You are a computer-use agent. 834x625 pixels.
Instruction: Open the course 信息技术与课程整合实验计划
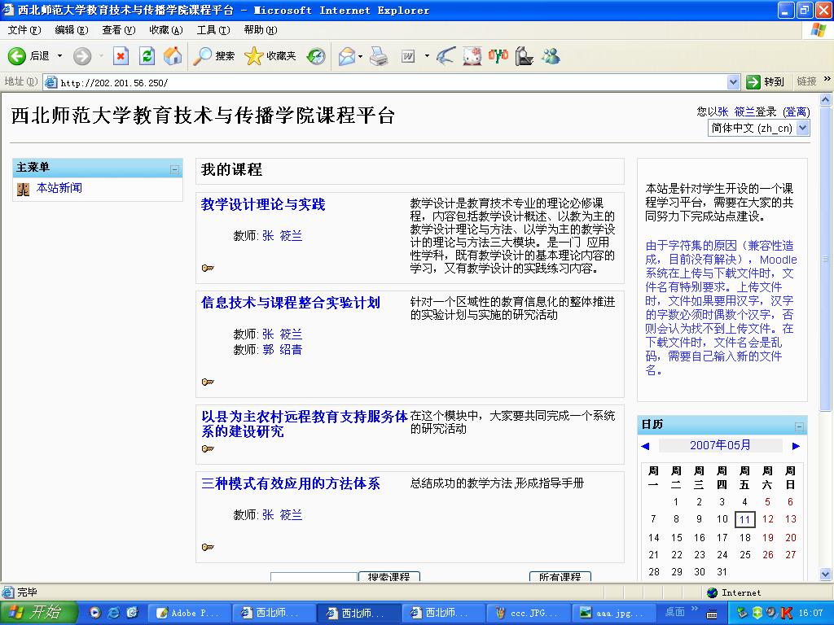point(291,303)
